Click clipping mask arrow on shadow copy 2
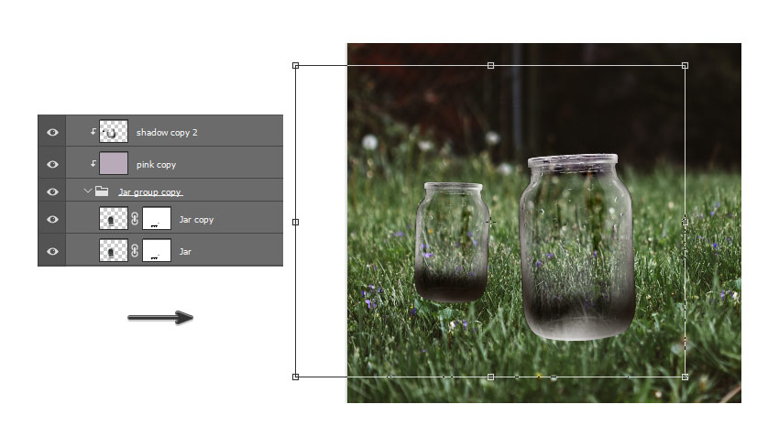This screenshot has height=437, width=779. click(x=93, y=132)
